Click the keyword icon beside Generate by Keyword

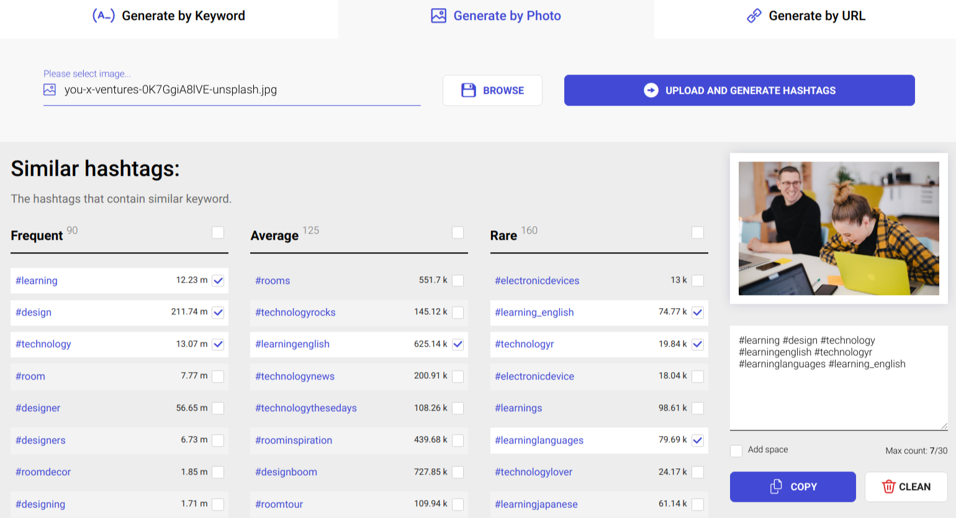click(x=103, y=16)
